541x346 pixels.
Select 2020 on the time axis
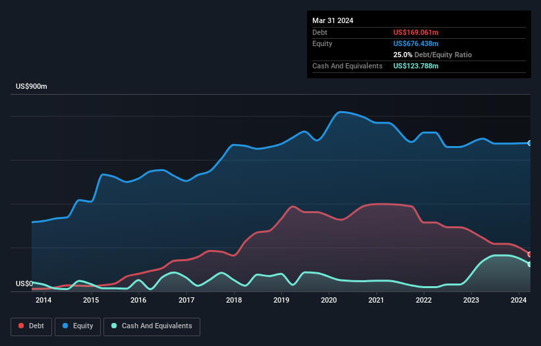pos(329,301)
